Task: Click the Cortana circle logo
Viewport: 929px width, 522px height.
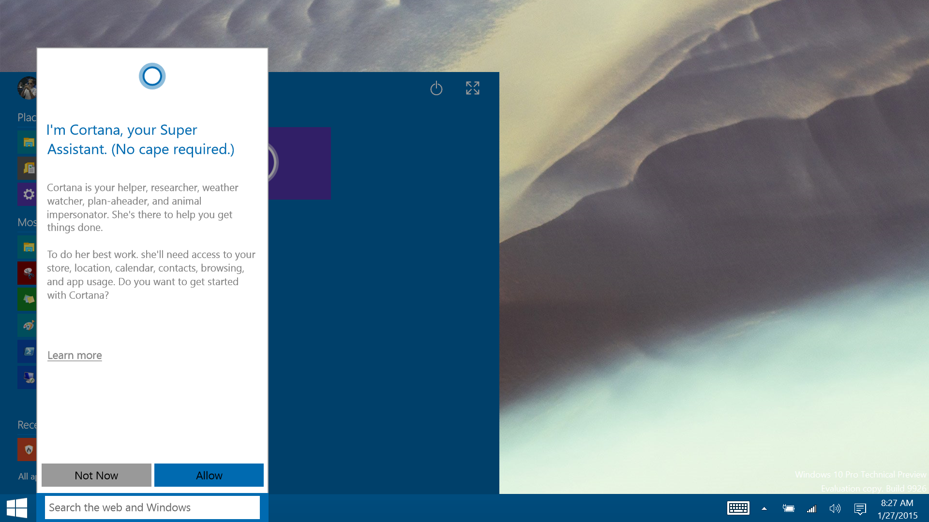Action: pos(152,76)
